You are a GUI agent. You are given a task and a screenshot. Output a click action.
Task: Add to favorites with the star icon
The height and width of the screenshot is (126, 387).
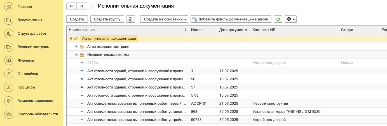click(x=93, y=6)
